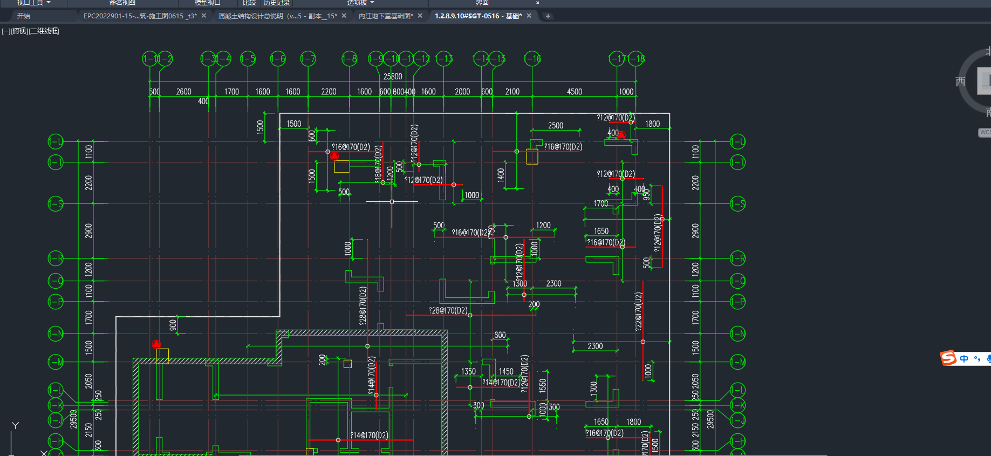Select the 4500 dimension text

pos(575,92)
